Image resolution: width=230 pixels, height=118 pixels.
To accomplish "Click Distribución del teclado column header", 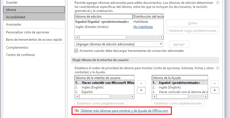I will coord(148,16).
